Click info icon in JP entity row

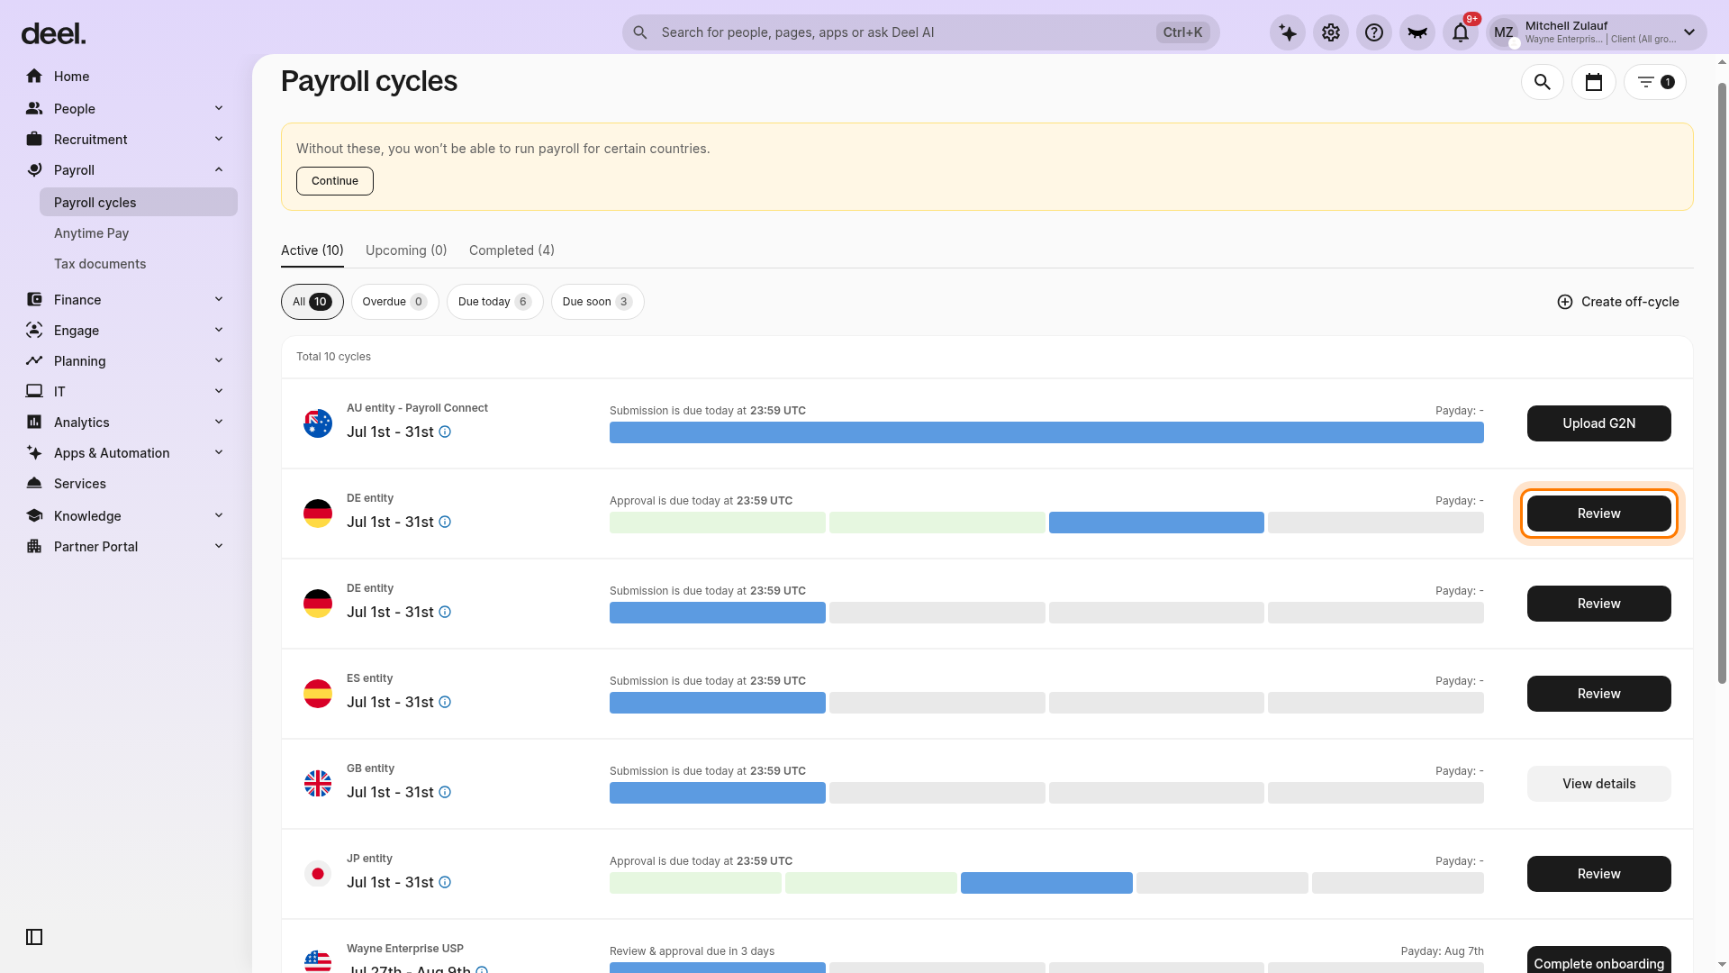click(445, 882)
